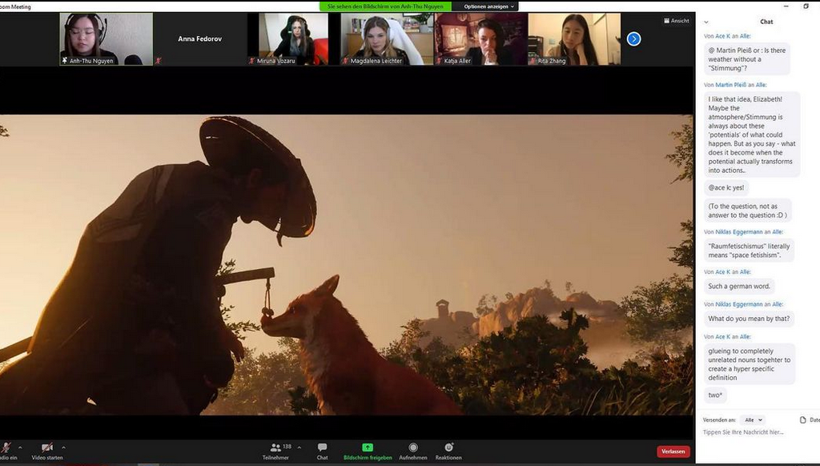Start video with the camera icon
This screenshot has height=466, width=820.
47,447
